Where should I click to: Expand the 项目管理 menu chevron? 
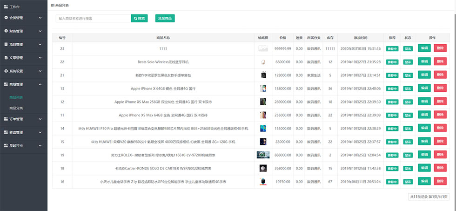tap(40, 45)
